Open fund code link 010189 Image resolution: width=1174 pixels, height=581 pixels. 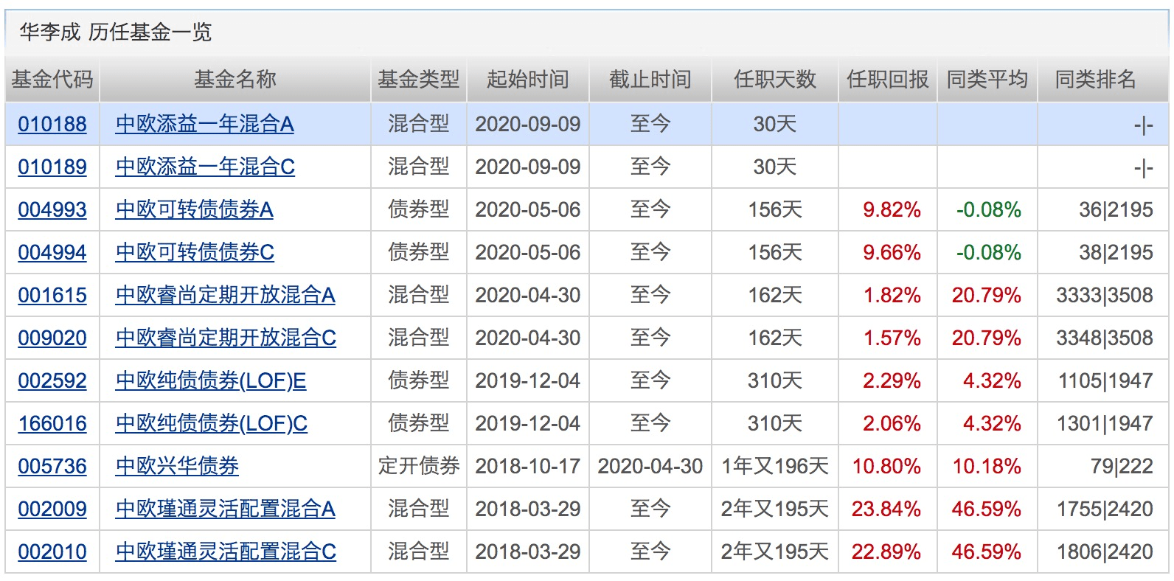(x=52, y=167)
